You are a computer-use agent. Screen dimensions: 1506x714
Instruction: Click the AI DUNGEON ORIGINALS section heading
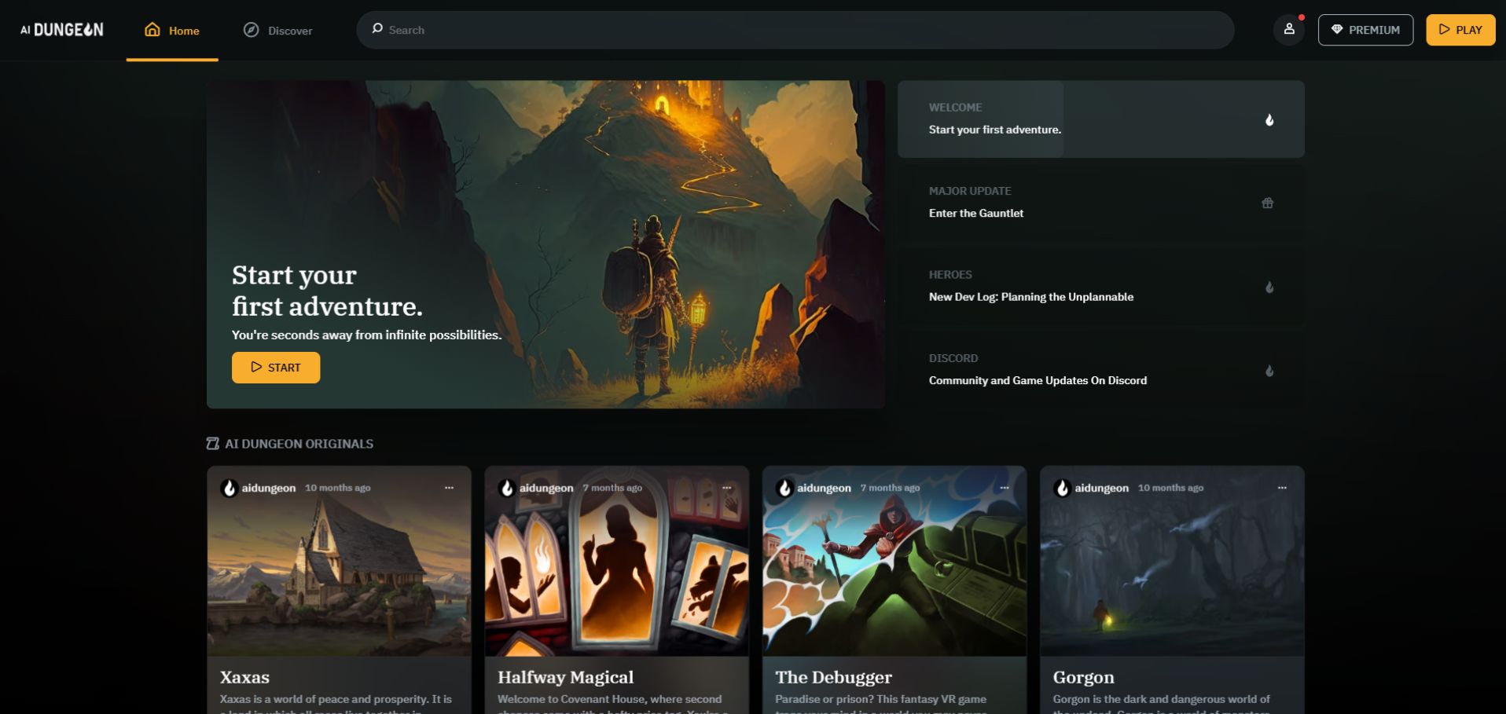(299, 444)
